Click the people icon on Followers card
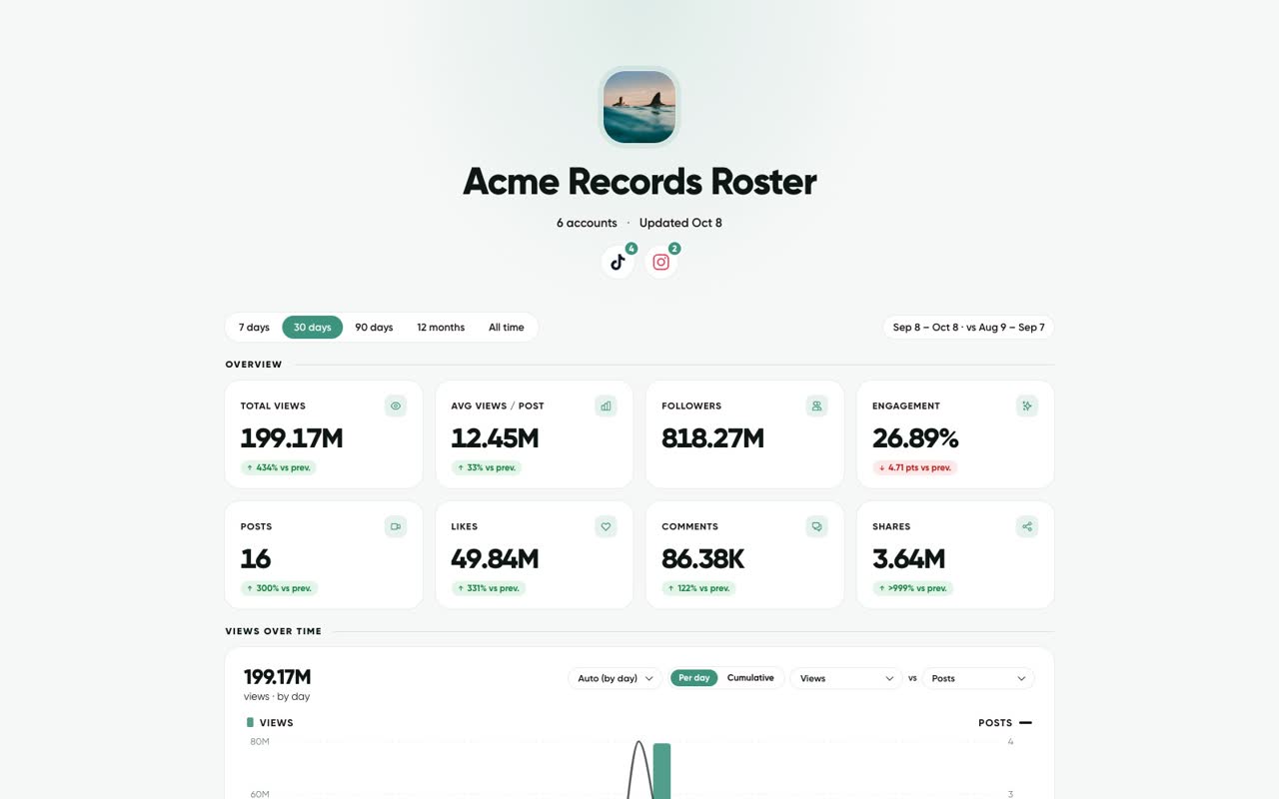1279x799 pixels. tap(816, 405)
